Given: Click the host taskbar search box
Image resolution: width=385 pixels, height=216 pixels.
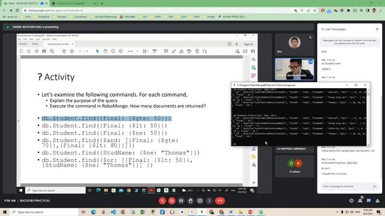Looking at the screenshot, I should point(44,212).
